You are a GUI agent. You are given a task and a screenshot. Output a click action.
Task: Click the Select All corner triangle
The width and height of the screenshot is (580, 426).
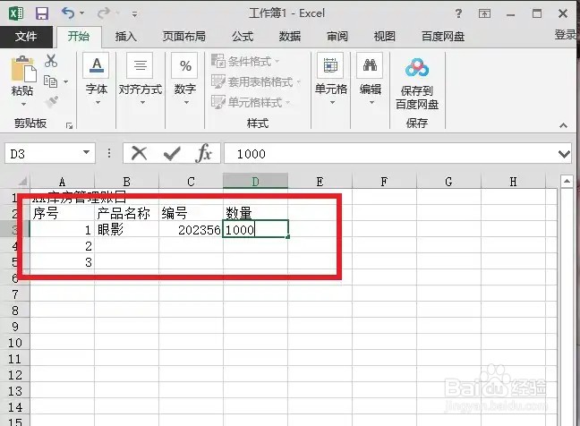pyautogui.click(x=21, y=181)
